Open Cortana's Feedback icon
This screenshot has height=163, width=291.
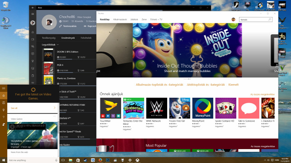point(4,124)
